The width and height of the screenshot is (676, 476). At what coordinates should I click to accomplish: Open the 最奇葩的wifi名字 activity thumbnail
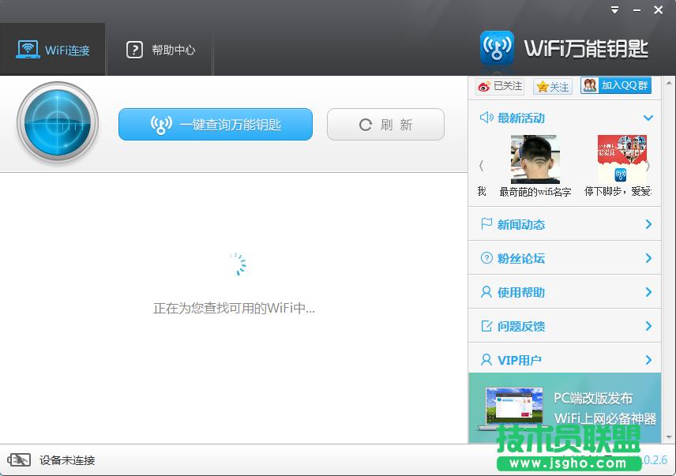pos(535,157)
